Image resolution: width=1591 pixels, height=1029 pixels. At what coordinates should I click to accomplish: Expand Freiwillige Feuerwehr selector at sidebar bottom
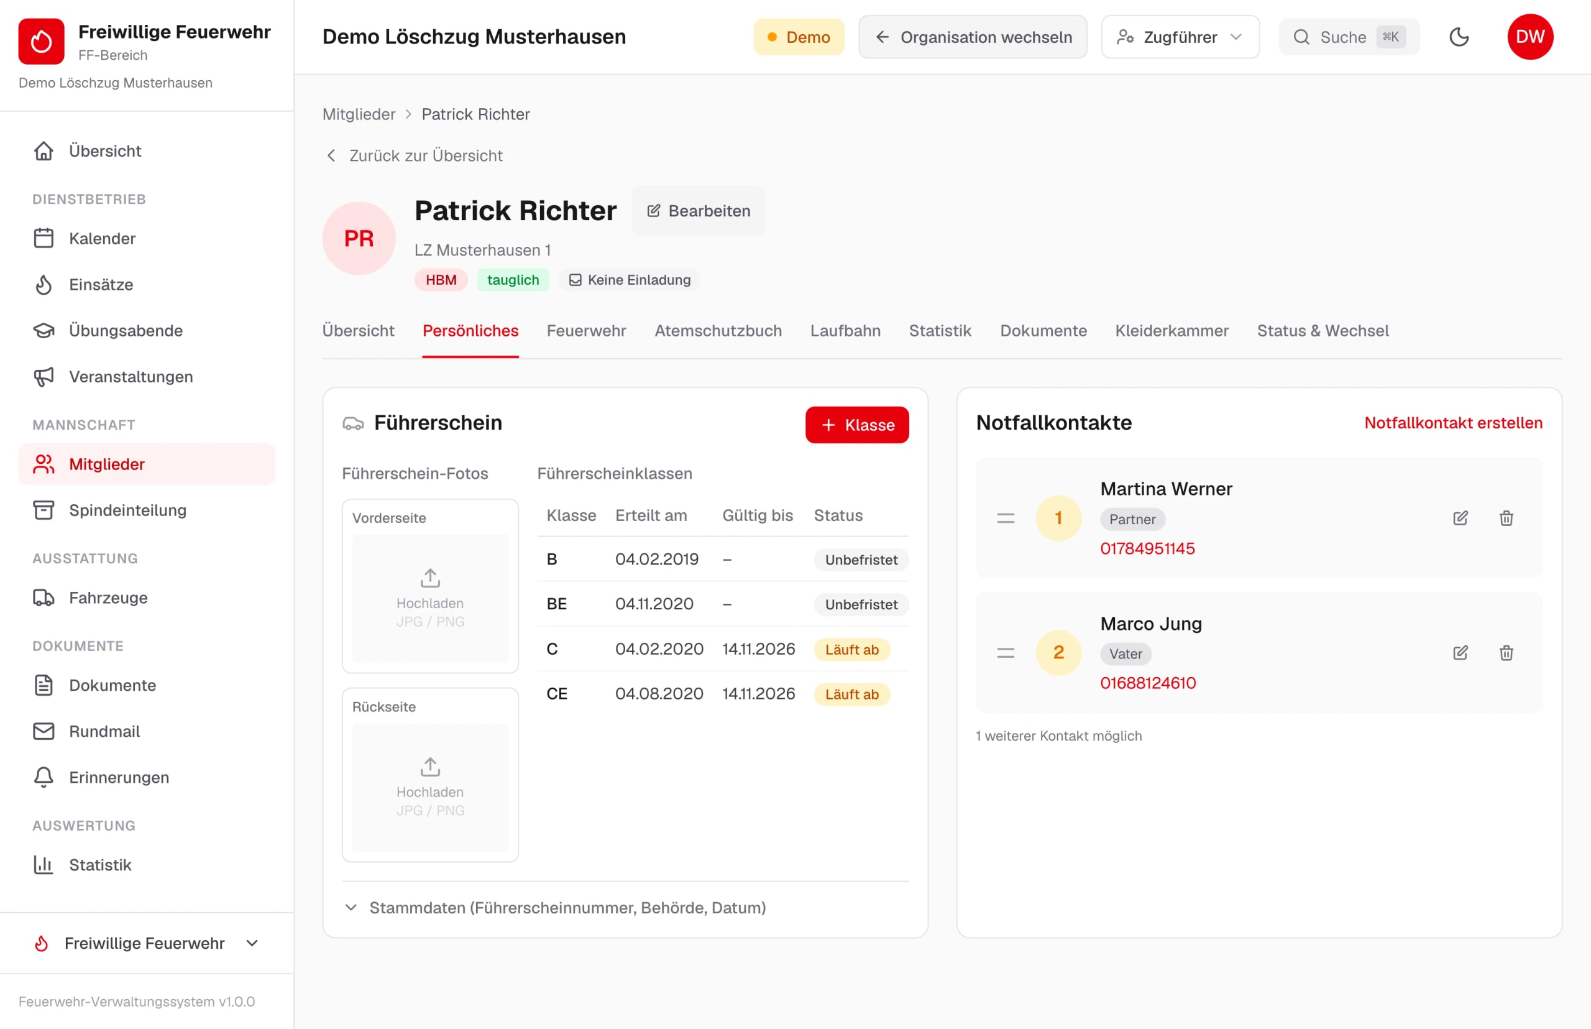(x=147, y=943)
